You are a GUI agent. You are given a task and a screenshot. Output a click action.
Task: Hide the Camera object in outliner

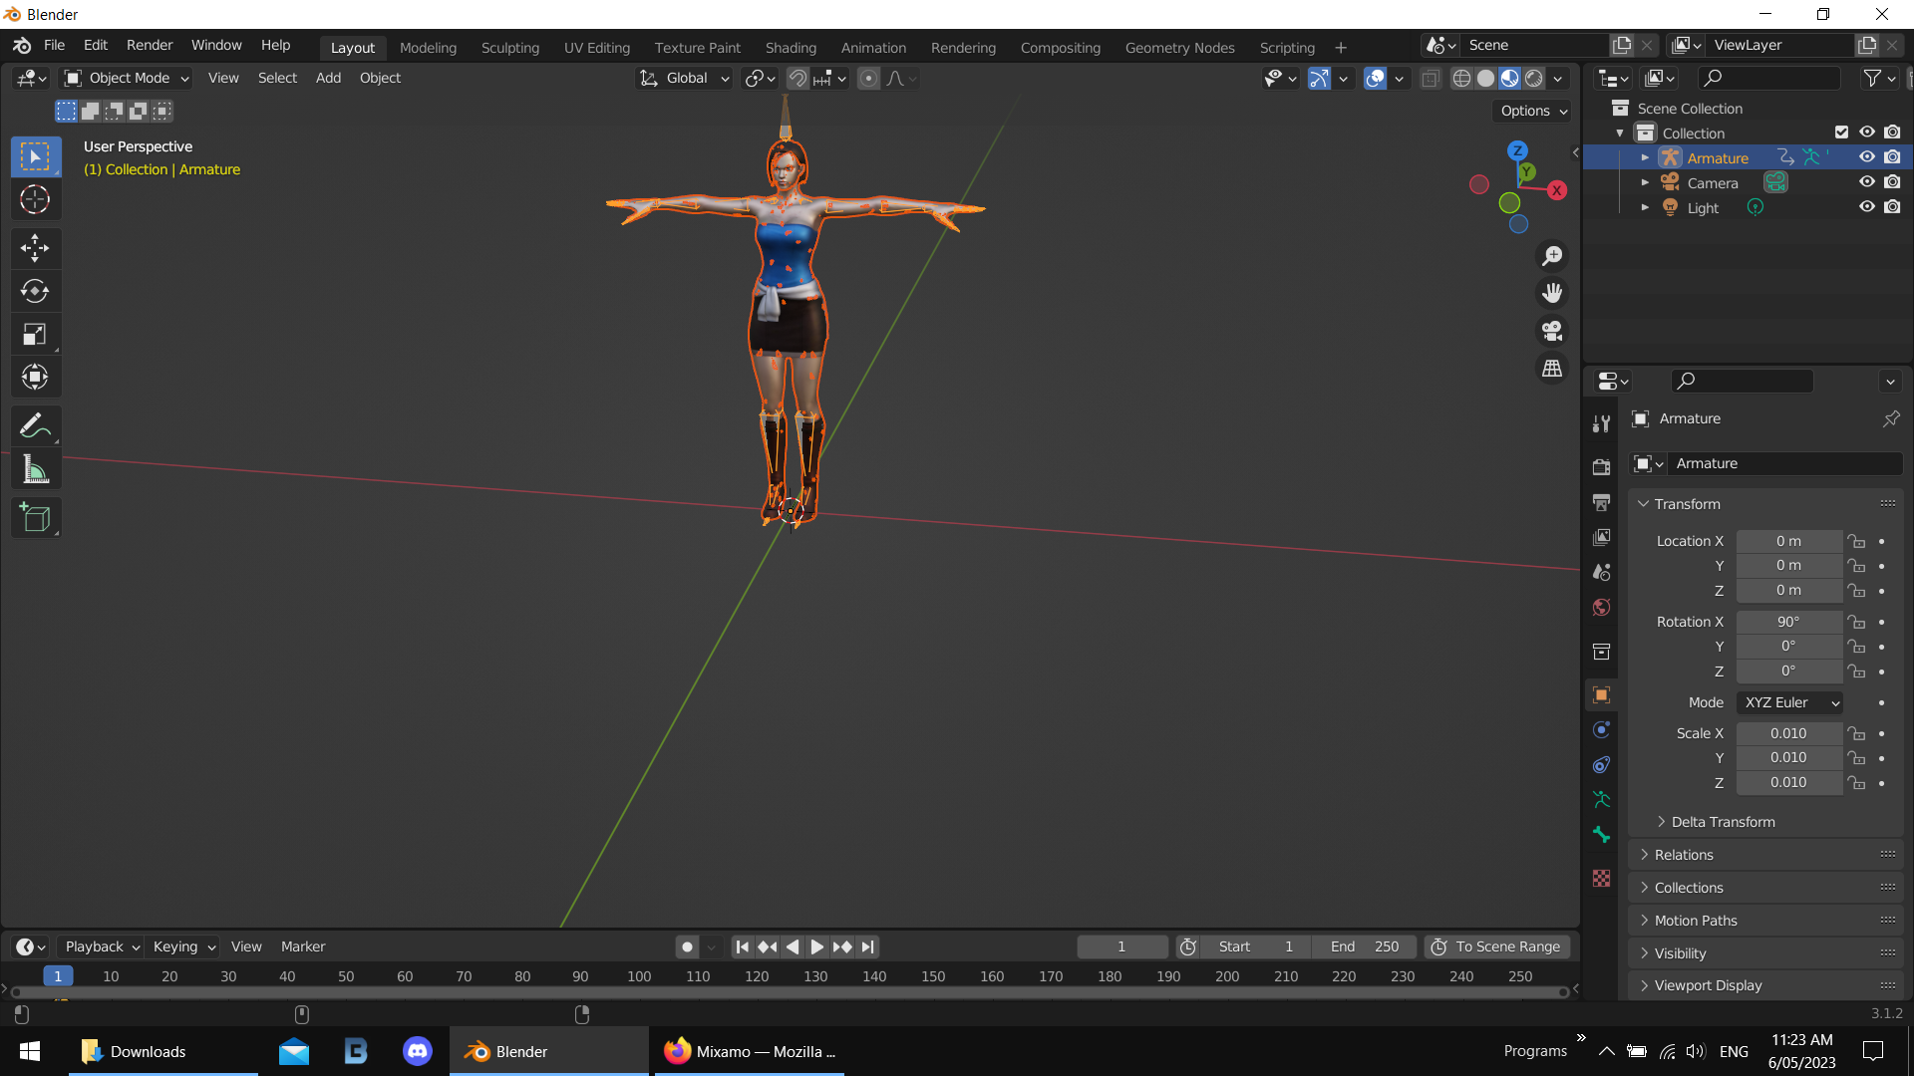click(1867, 182)
